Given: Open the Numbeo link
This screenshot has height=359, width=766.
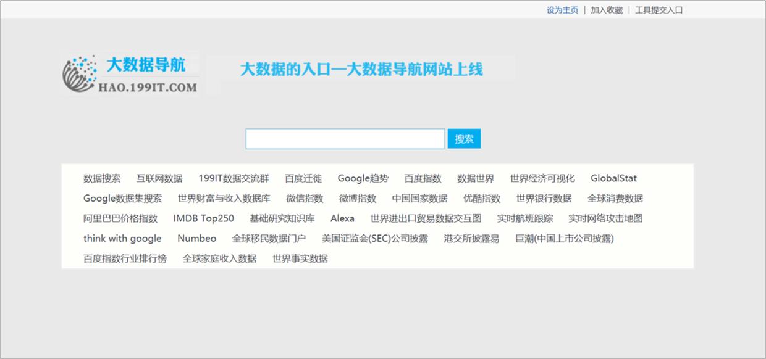Looking at the screenshot, I should (x=196, y=238).
